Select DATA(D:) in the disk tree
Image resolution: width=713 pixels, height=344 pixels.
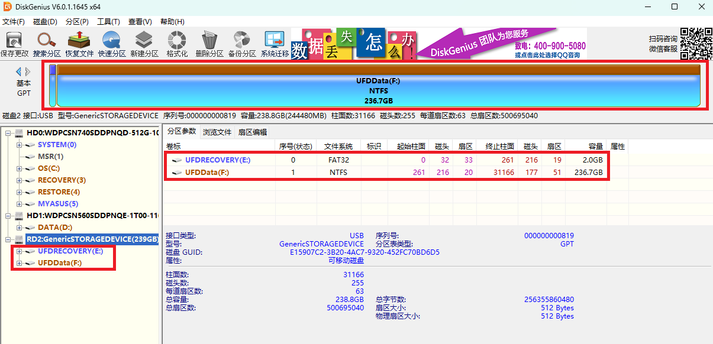(x=55, y=228)
